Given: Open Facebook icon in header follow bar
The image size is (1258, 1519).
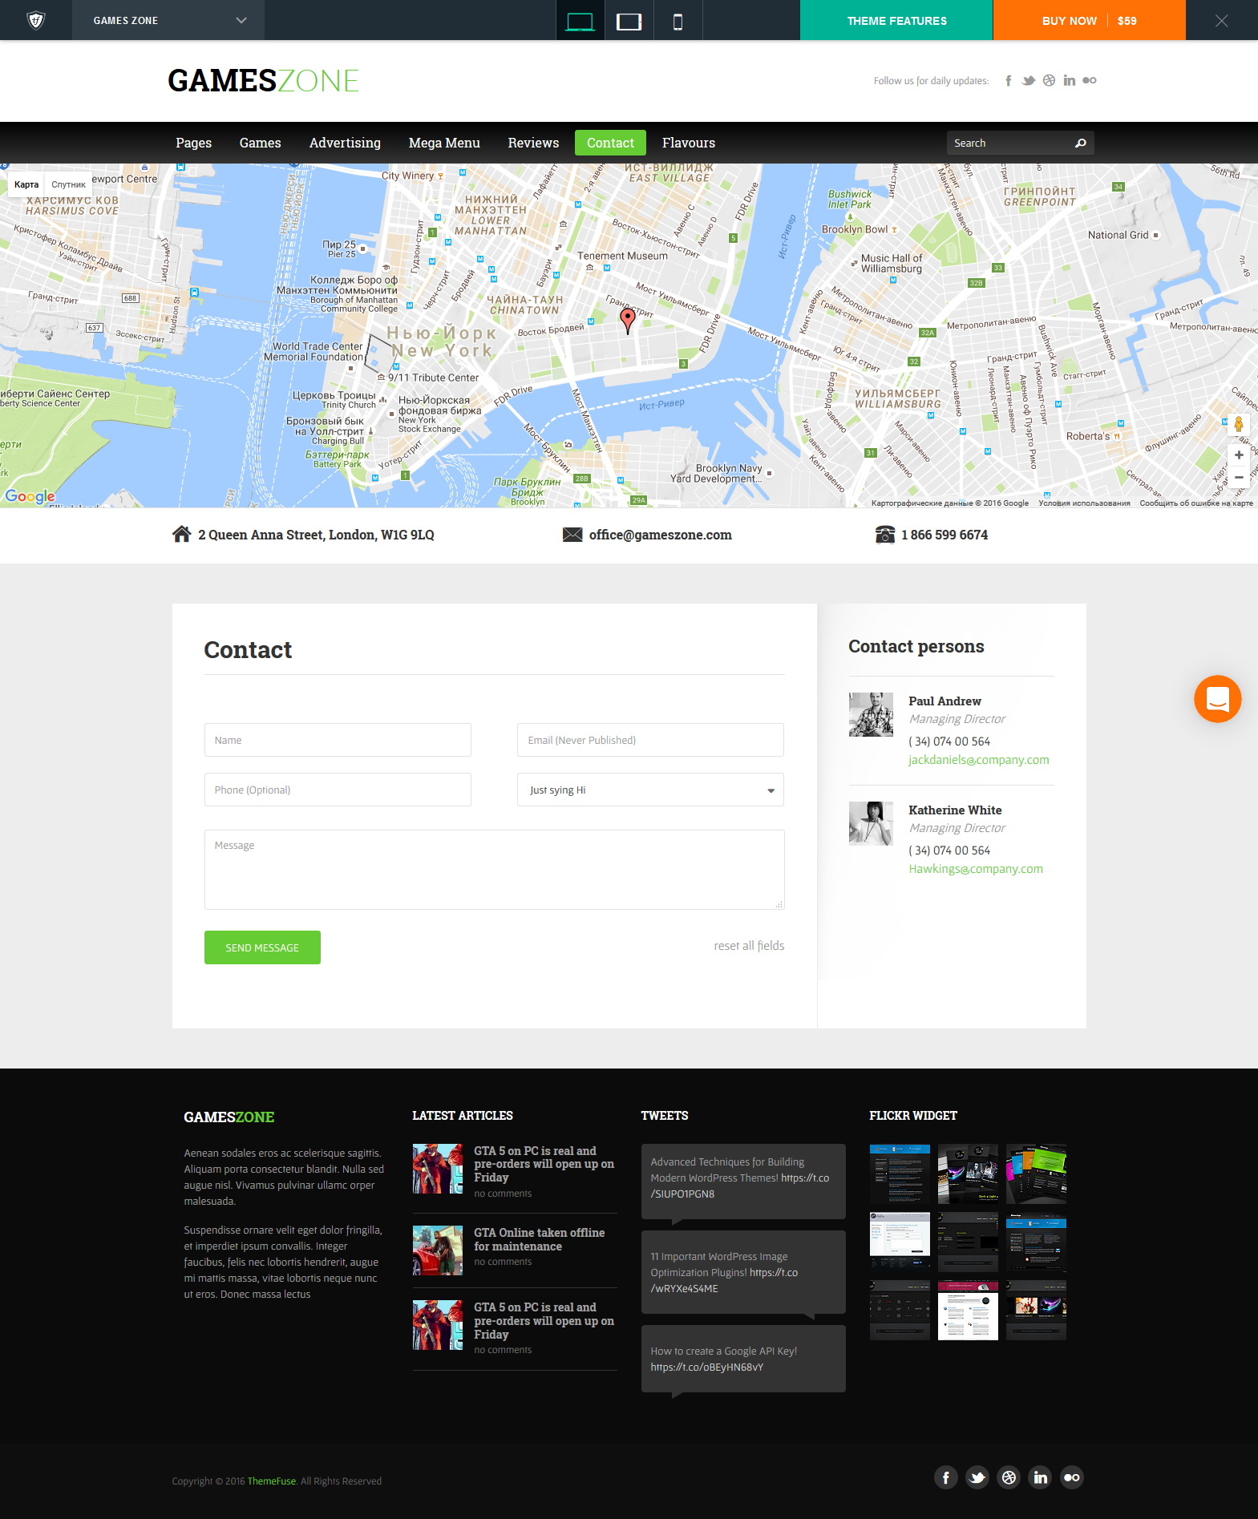Looking at the screenshot, I should pyautogui.click(x=1009, y=80).
